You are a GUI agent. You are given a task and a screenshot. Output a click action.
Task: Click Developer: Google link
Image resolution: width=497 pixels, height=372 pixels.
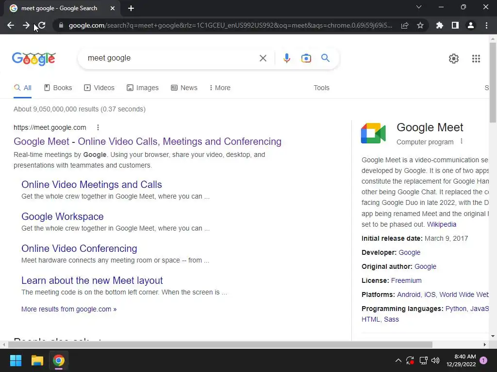click(410, 252)
